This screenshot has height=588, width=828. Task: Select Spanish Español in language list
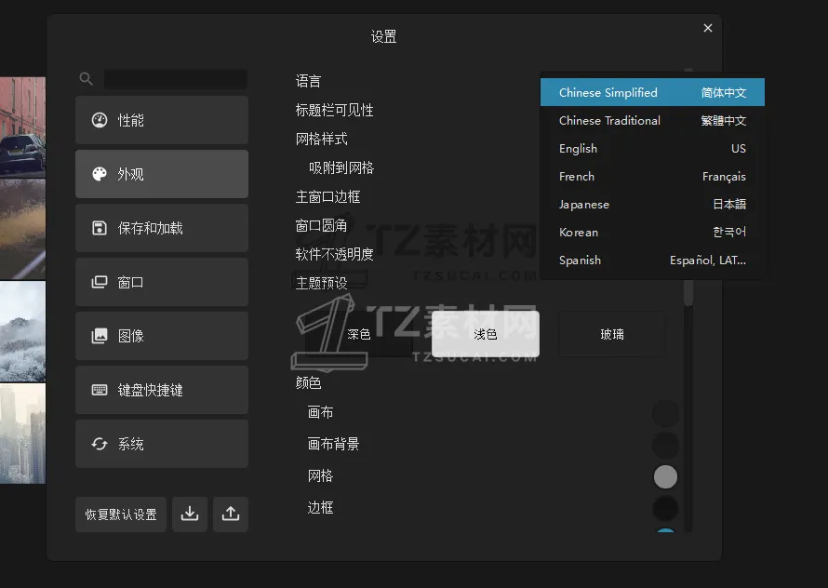coord(652,261)
